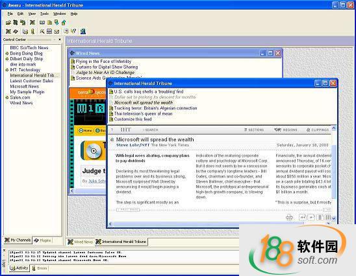Click the green up-arrow toolbar icon

(x=64, y=23)
